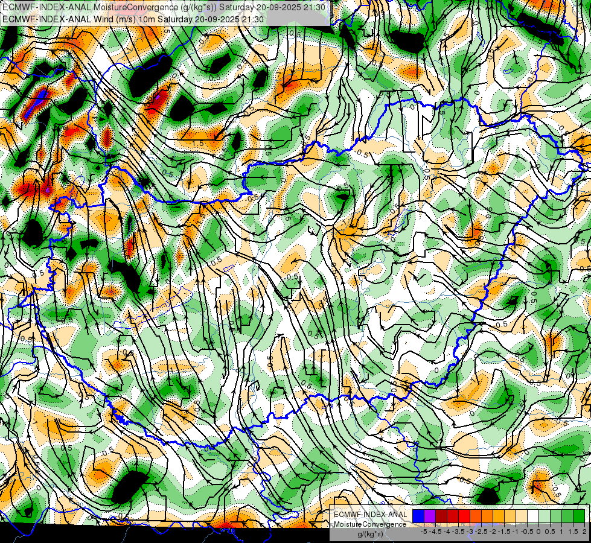591x543 pixels.
Task: Select the legend swatch between 0.5 and 1
Action: [556, 516]
